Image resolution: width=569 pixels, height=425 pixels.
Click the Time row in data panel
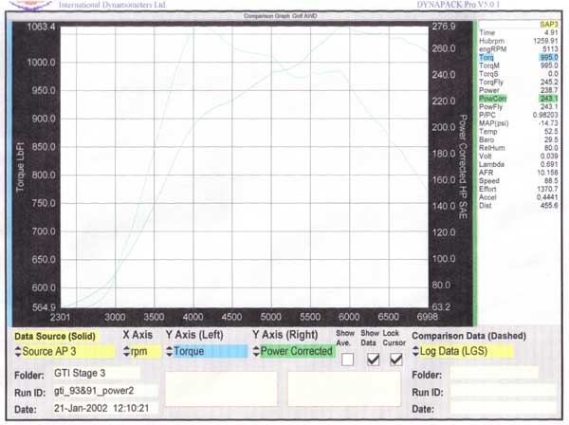click(x=518, y=32)
